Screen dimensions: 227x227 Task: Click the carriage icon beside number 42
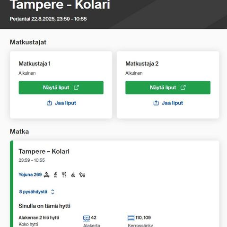tap(87, 218)
